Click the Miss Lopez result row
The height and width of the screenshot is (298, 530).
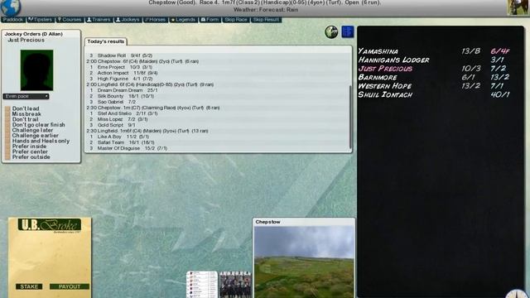(218, 119)
